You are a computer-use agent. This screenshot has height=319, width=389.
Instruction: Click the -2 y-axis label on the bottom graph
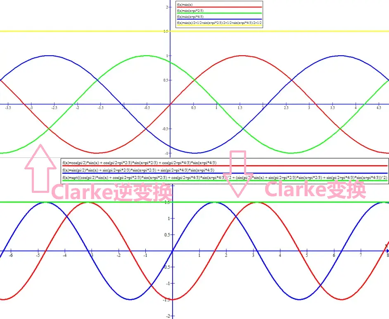click(x=168, y=316)
